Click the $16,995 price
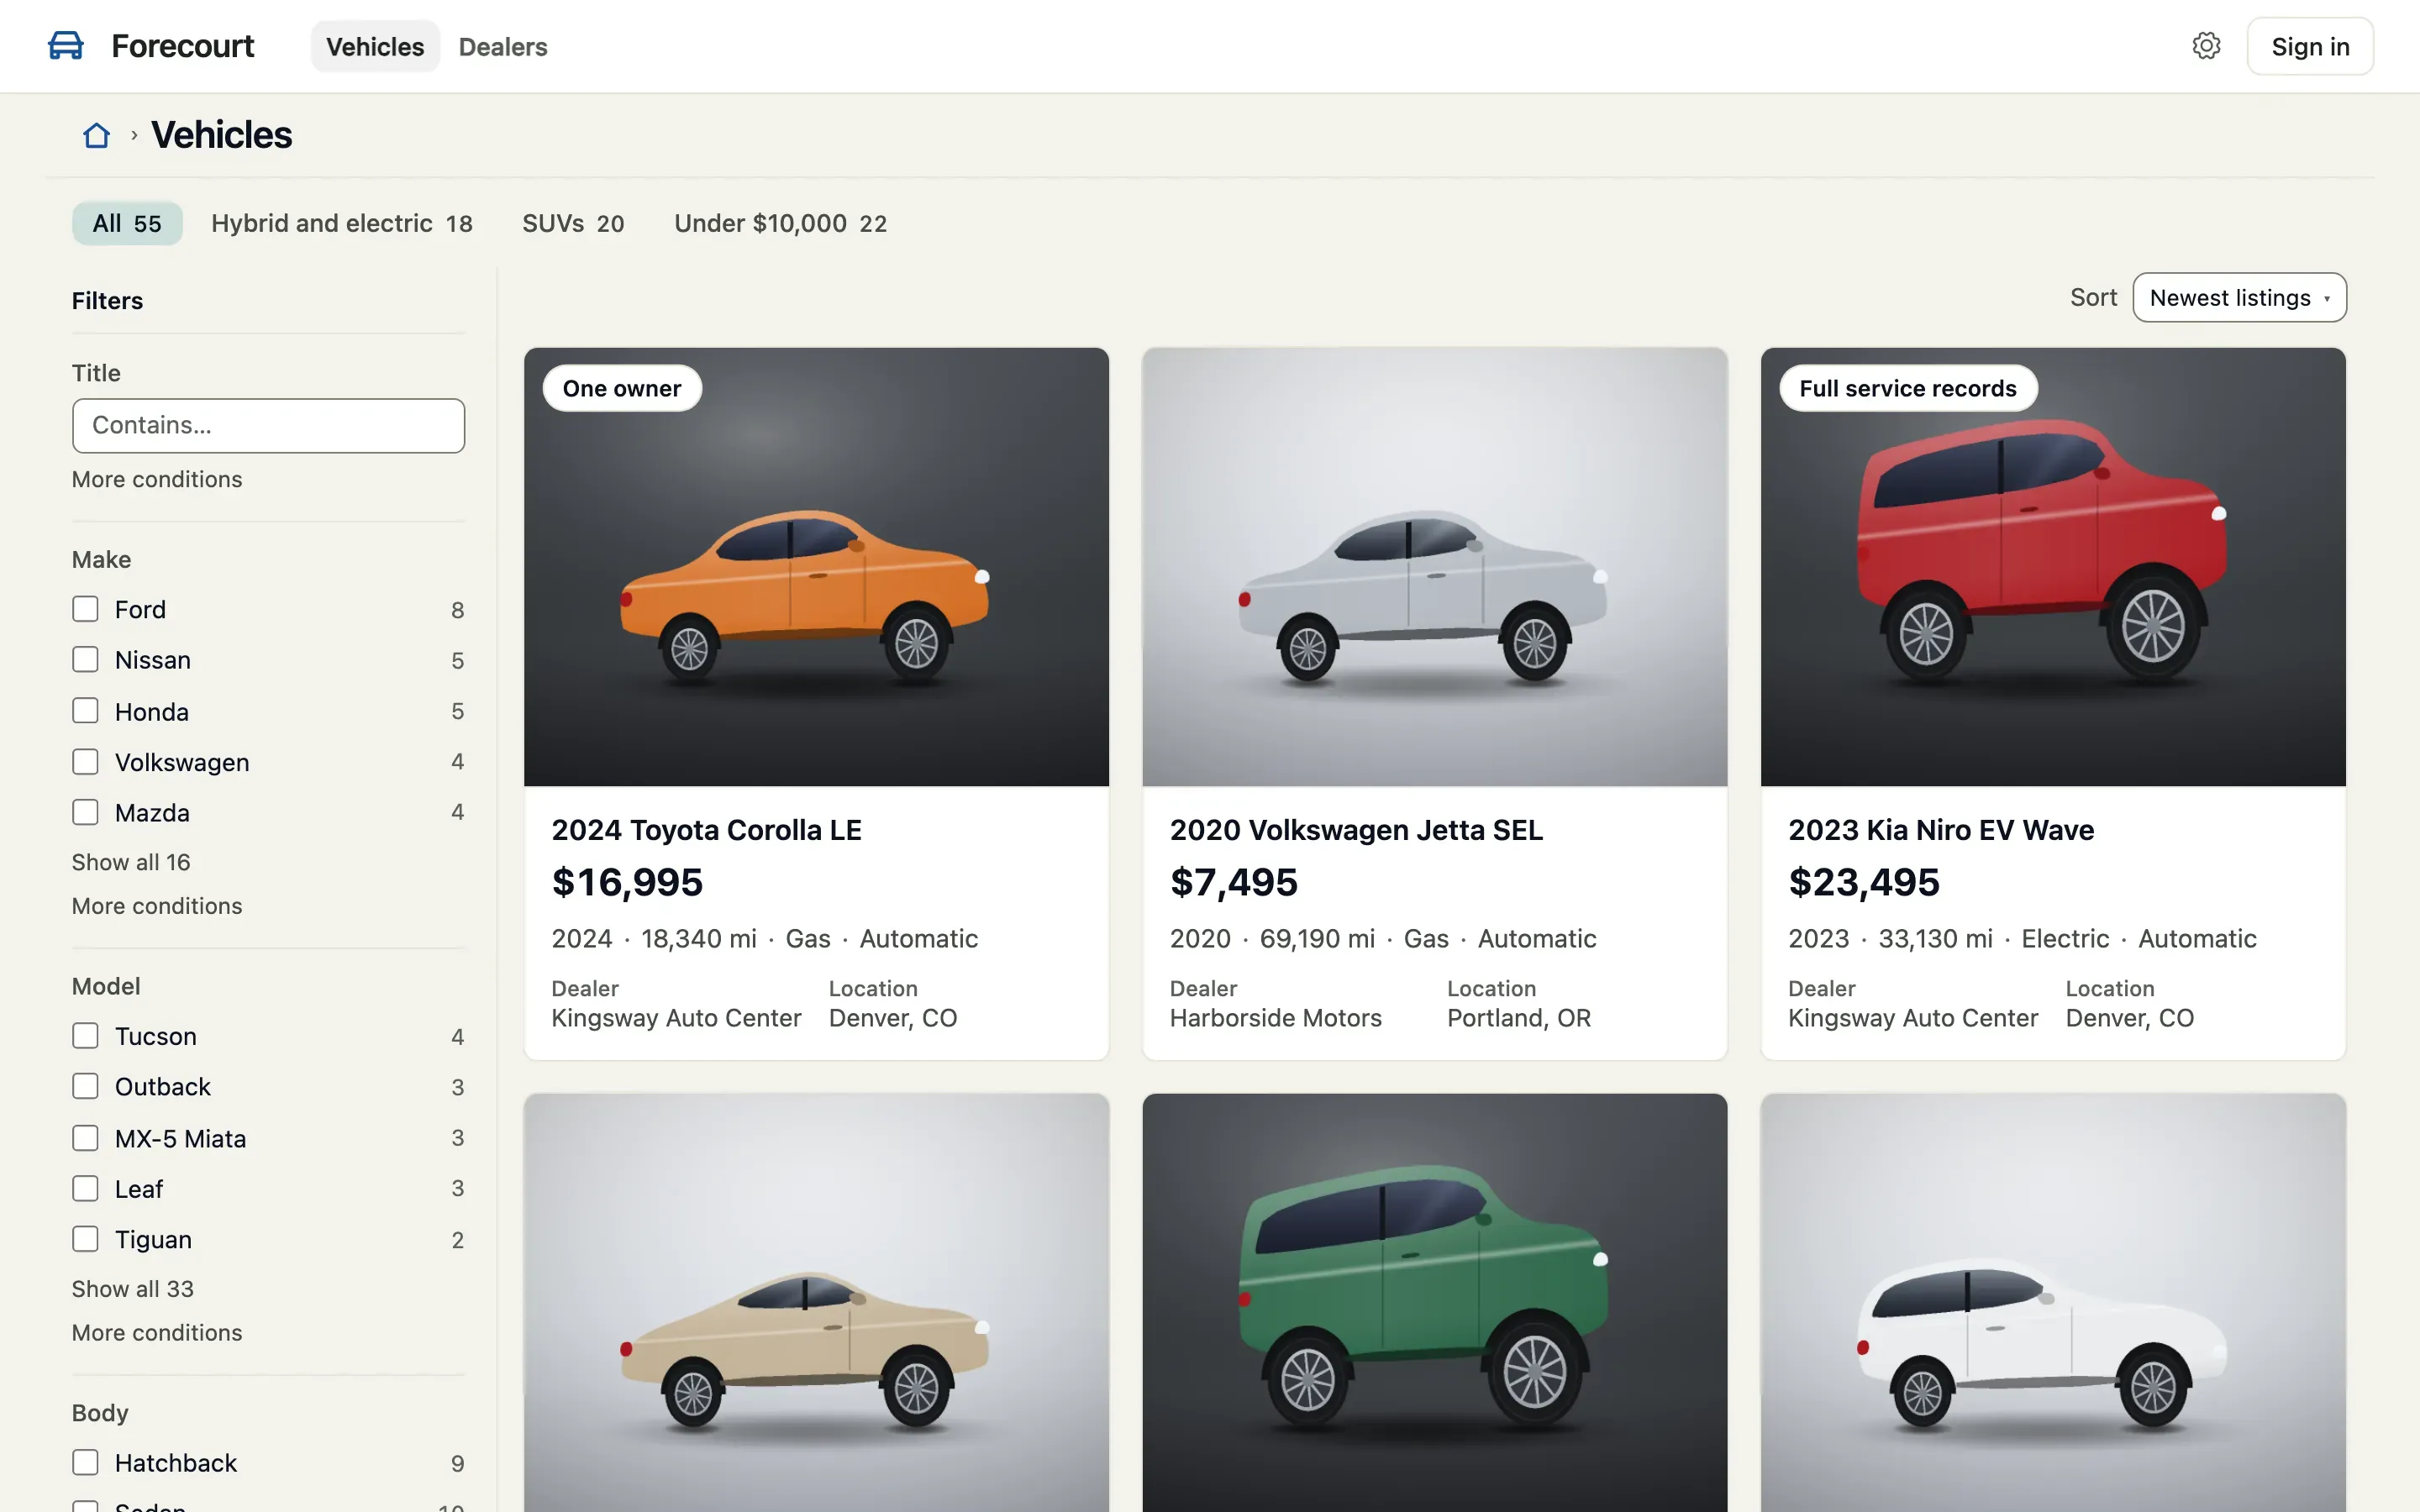 [628, 882]
